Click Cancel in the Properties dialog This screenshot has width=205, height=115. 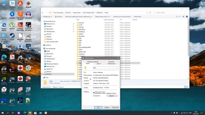tap(107, 107)
